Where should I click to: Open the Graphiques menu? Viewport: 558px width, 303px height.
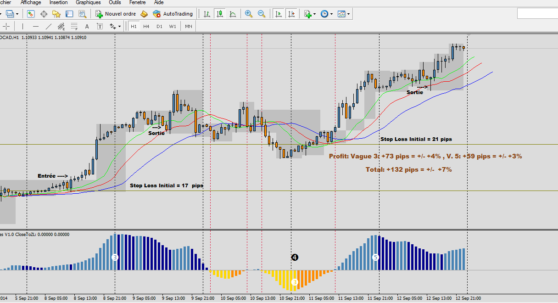[88, 2]
